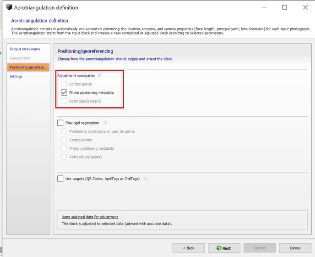315x257 pixels.
Task: Enable Use targets (QR Codes, AprilTags) checkbox
Action: point(60,179)
